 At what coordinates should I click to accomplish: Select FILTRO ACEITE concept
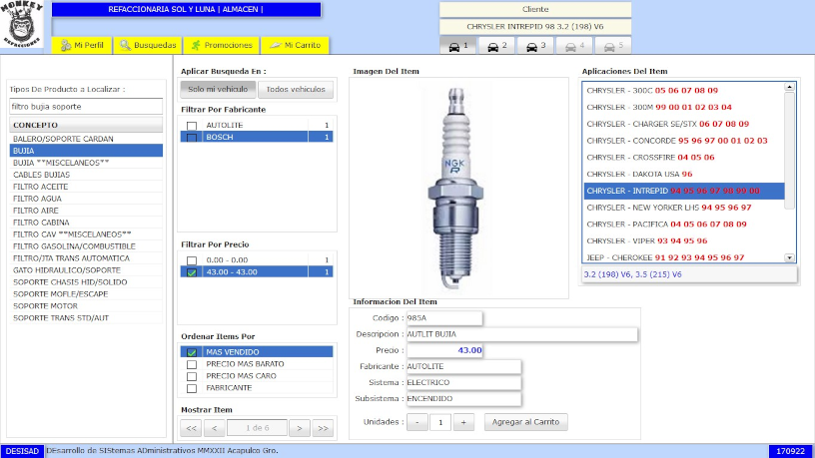pos(86,187)
